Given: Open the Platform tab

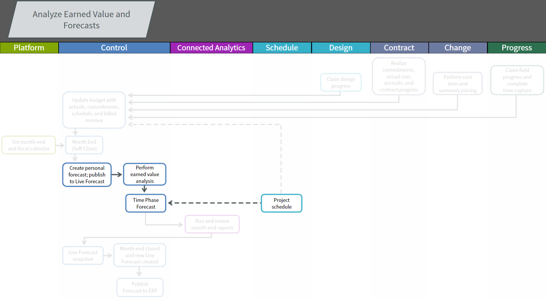Looking at the screenshot, I should click(x=29, y=48).
